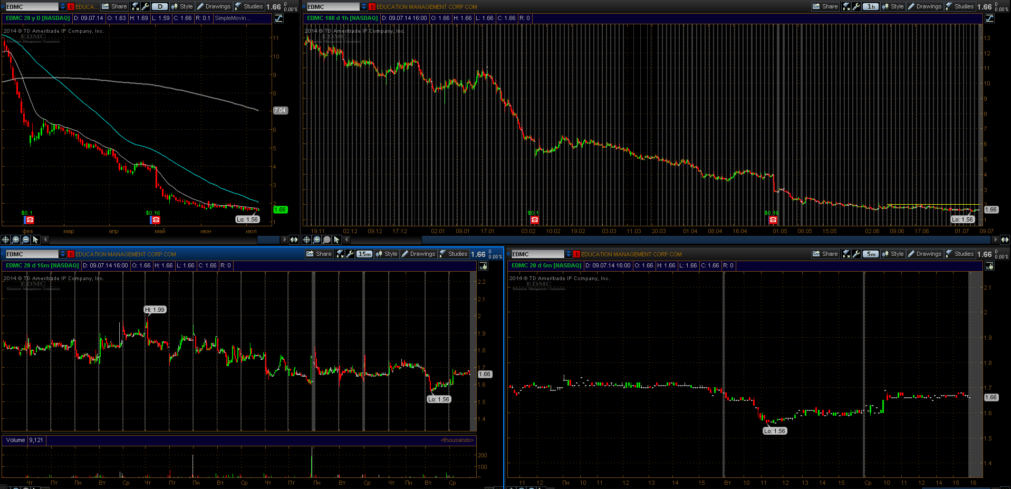Open Studies menu in the 1h chart
The image size is (1011, 489).
pos(960,6)
